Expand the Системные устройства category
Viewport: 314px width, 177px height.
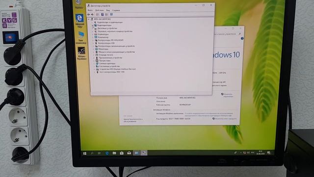[x=94, y=66]
